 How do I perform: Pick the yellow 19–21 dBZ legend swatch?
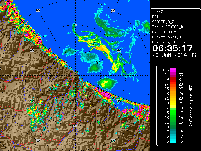[173, 103]
